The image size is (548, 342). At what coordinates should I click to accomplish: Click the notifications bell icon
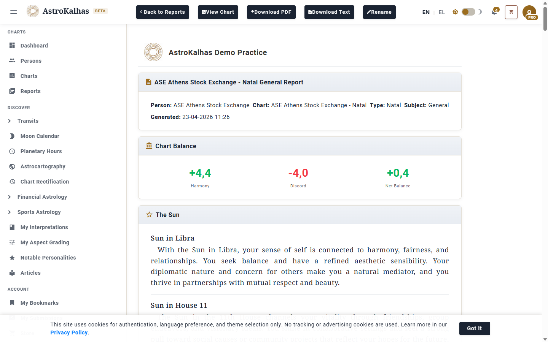[x=494, y=12]
